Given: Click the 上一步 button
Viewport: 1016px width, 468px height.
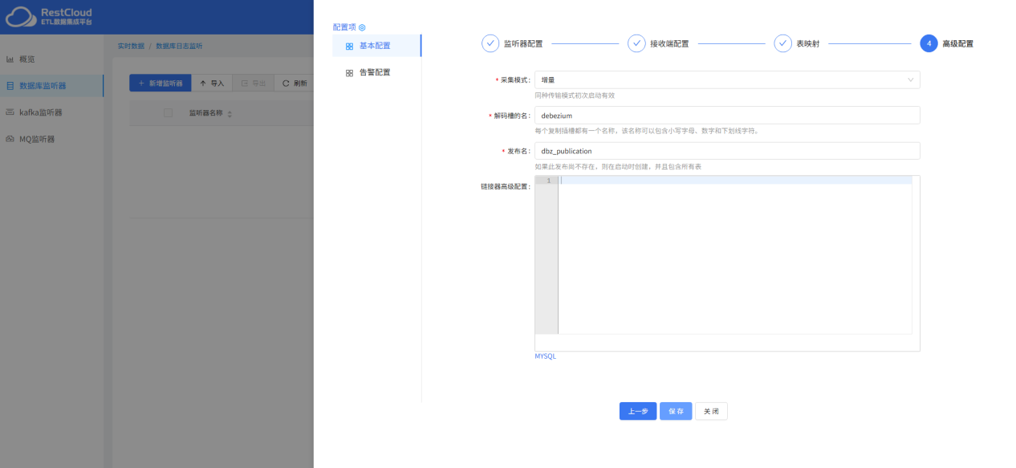Looking at the screenshot, I should pyautogui.click(x=637, y=411).
